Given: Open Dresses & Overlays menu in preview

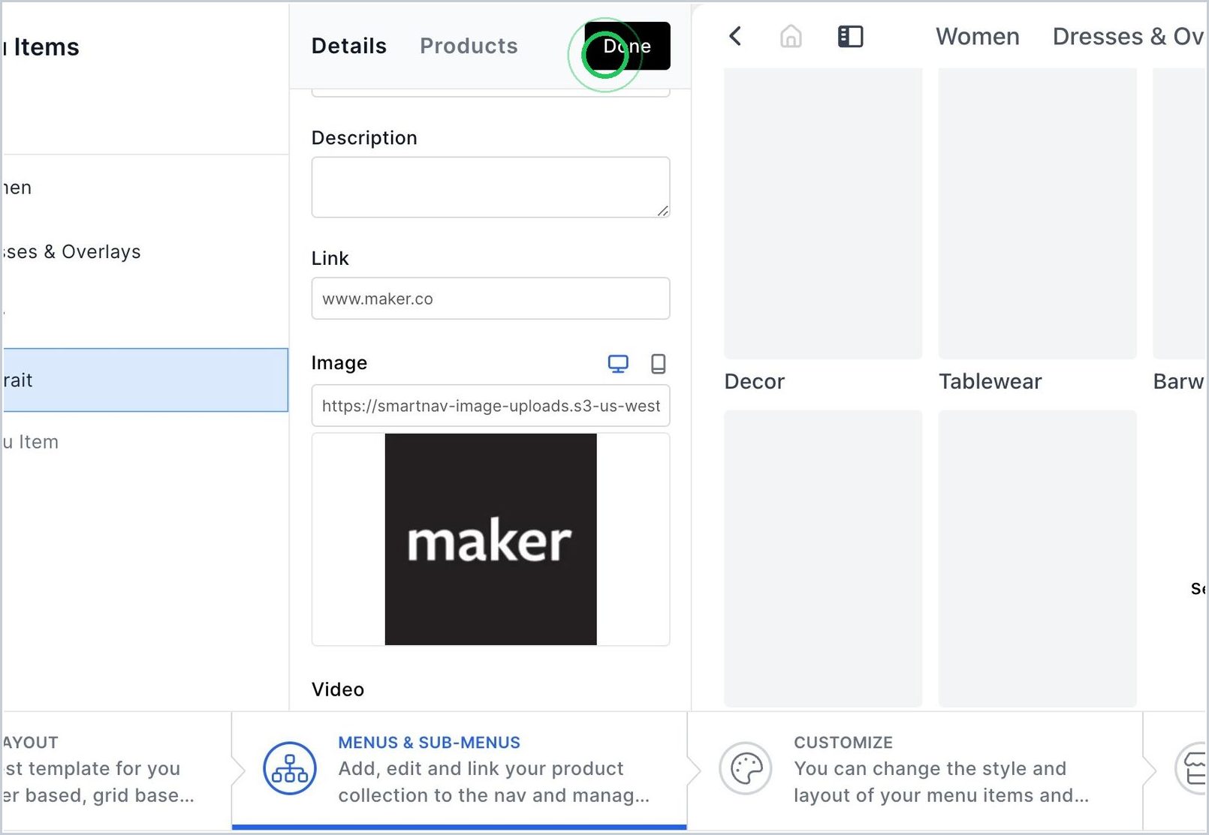Looking at the screenshot, I should pos(1130,36).
